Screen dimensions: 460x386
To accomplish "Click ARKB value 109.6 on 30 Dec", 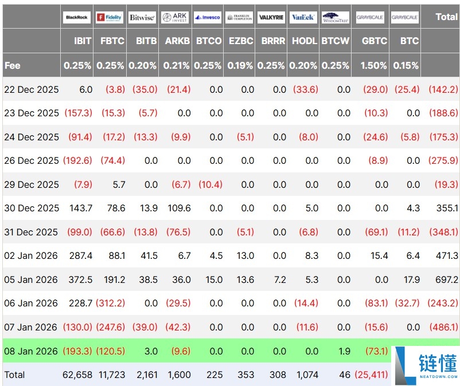I will [179, 208].
